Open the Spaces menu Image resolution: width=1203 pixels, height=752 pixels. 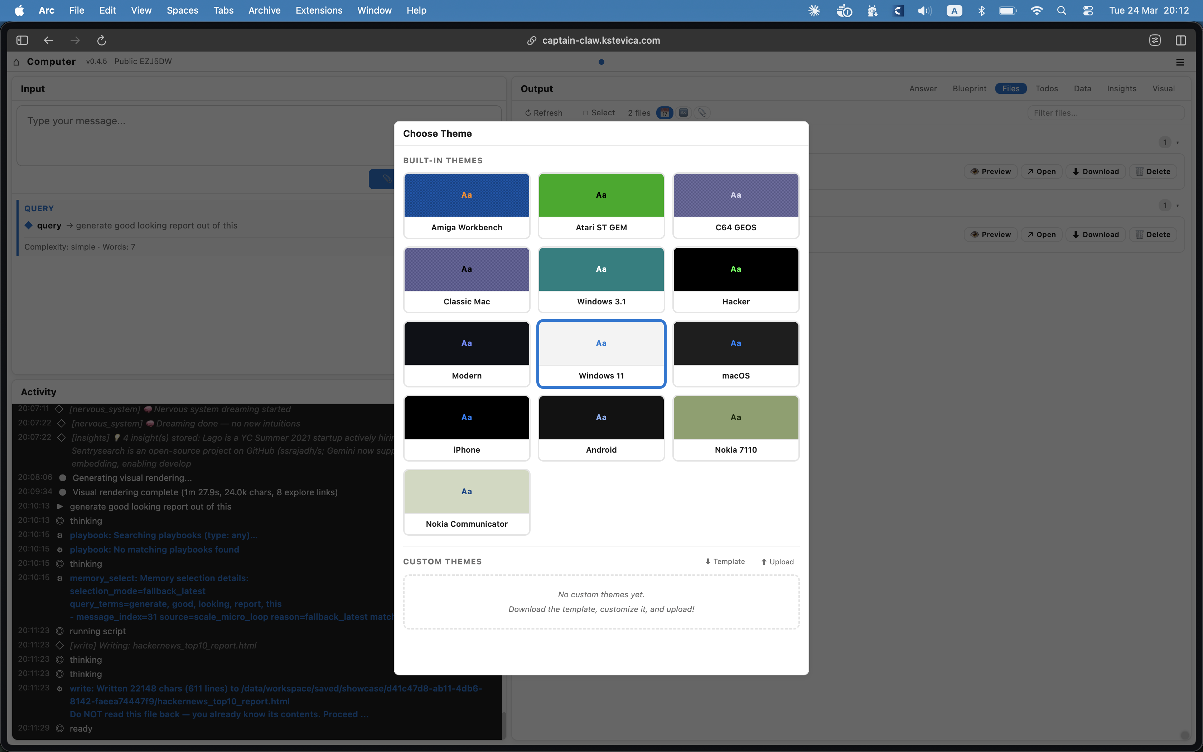pos(183,10)
